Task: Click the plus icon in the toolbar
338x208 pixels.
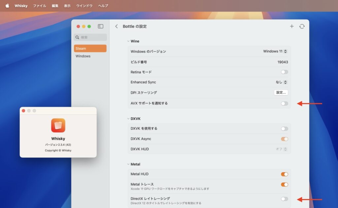Action: (292, 26)
